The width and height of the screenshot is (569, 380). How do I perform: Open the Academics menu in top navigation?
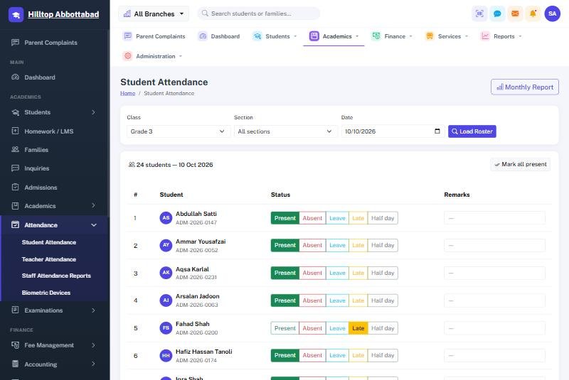pos(334,36)
